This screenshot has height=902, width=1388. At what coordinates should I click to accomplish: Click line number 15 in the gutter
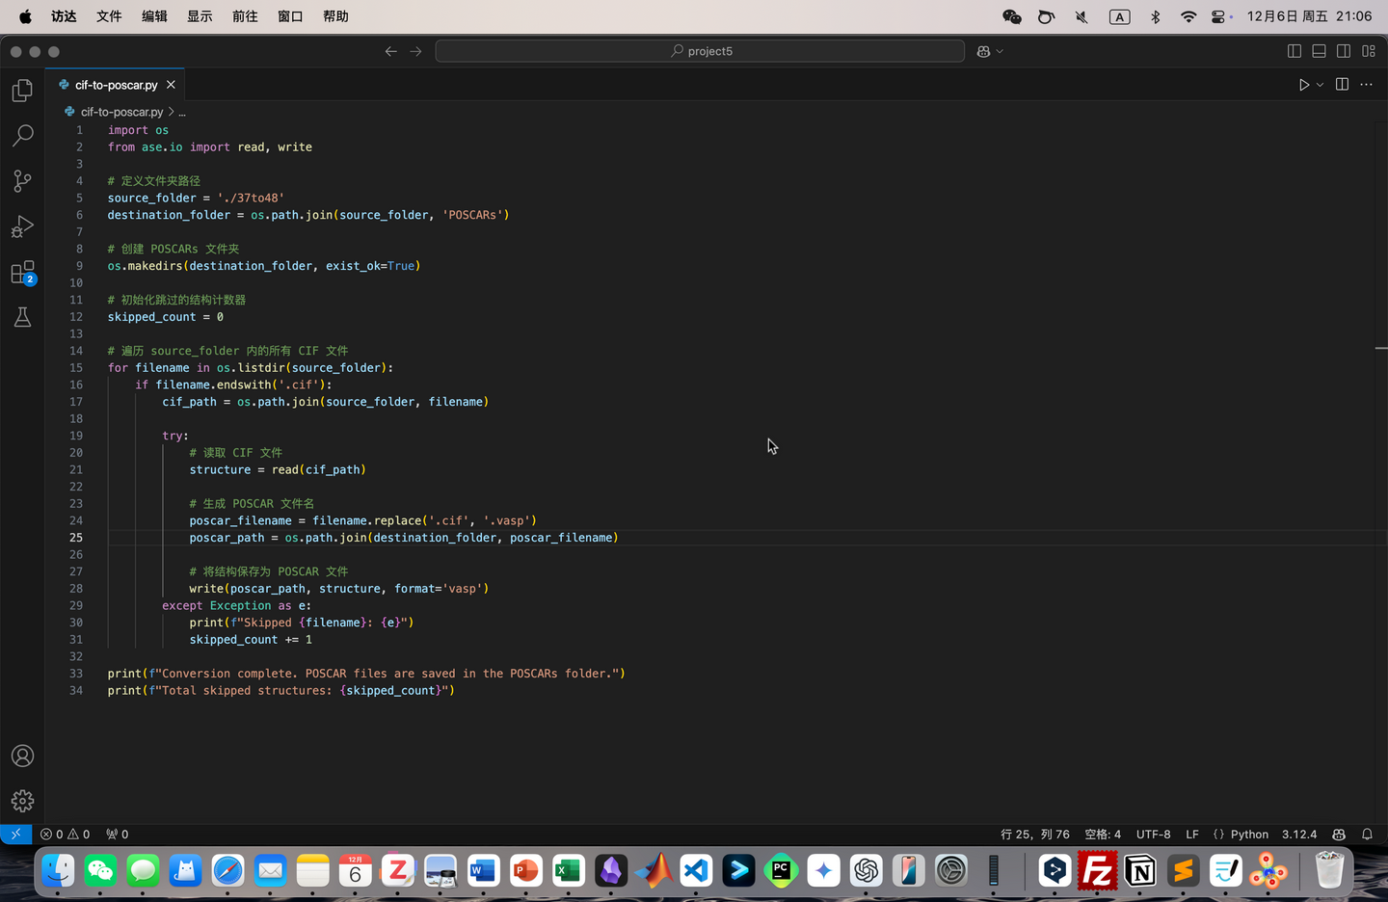point(76,368)
